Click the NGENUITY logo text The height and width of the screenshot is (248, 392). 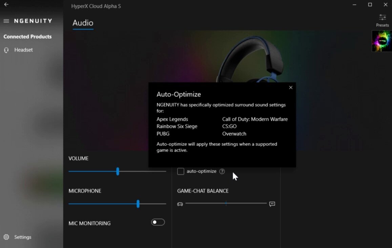pos(33,21)
